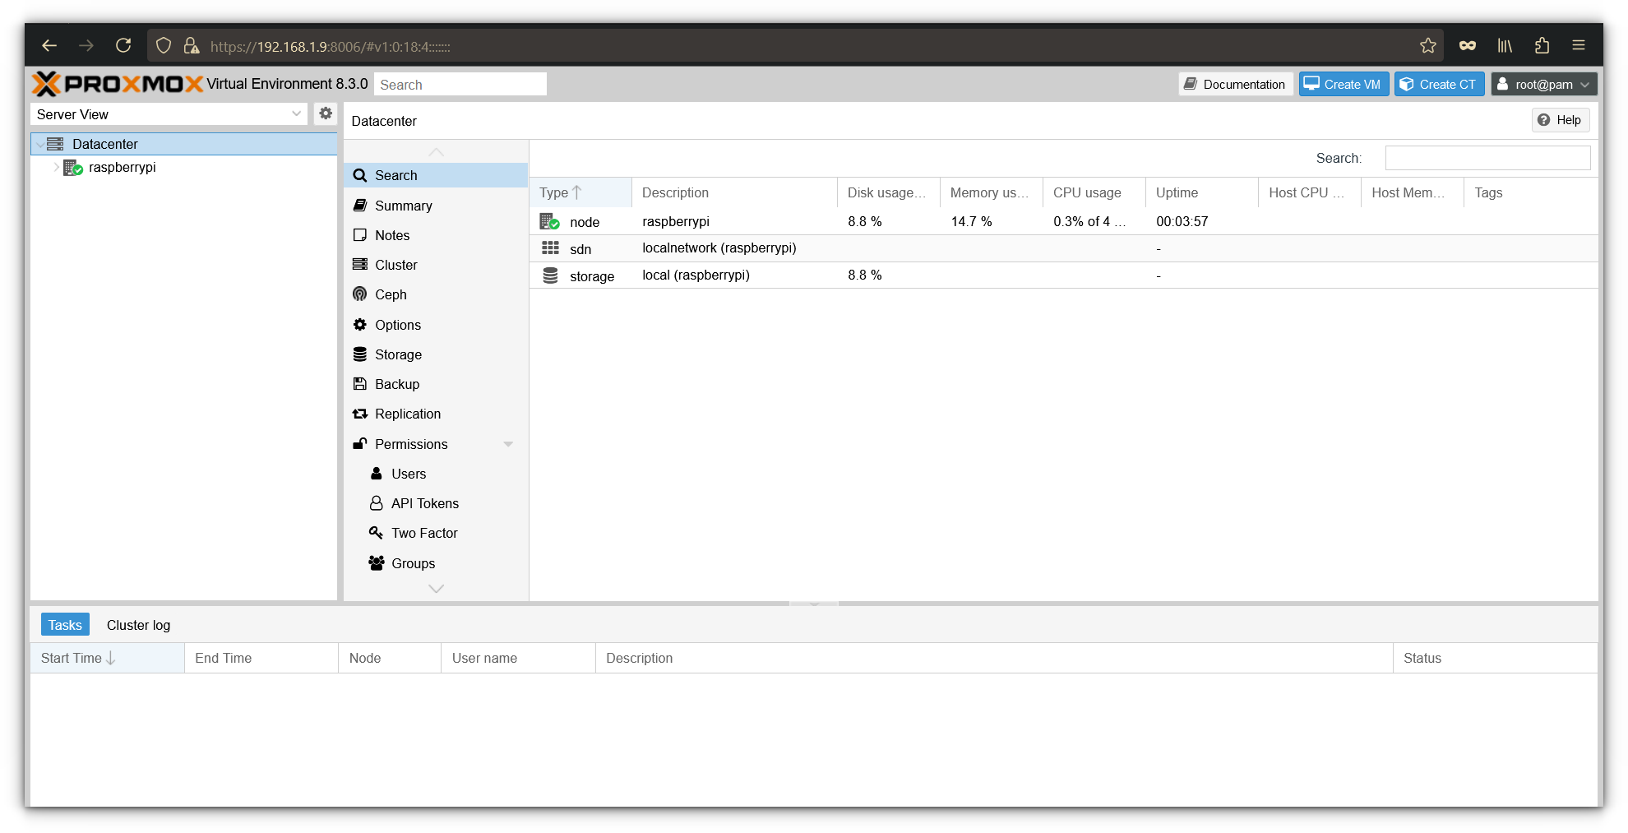The image size is (1628, 833).
Task: Open the root@pam user menu
Action: pos(1542,84)
